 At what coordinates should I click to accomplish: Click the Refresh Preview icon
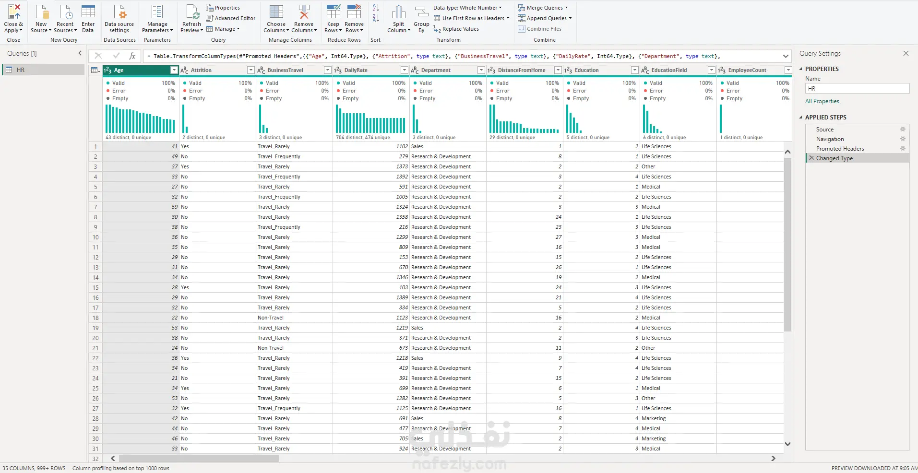pos(192,12)
